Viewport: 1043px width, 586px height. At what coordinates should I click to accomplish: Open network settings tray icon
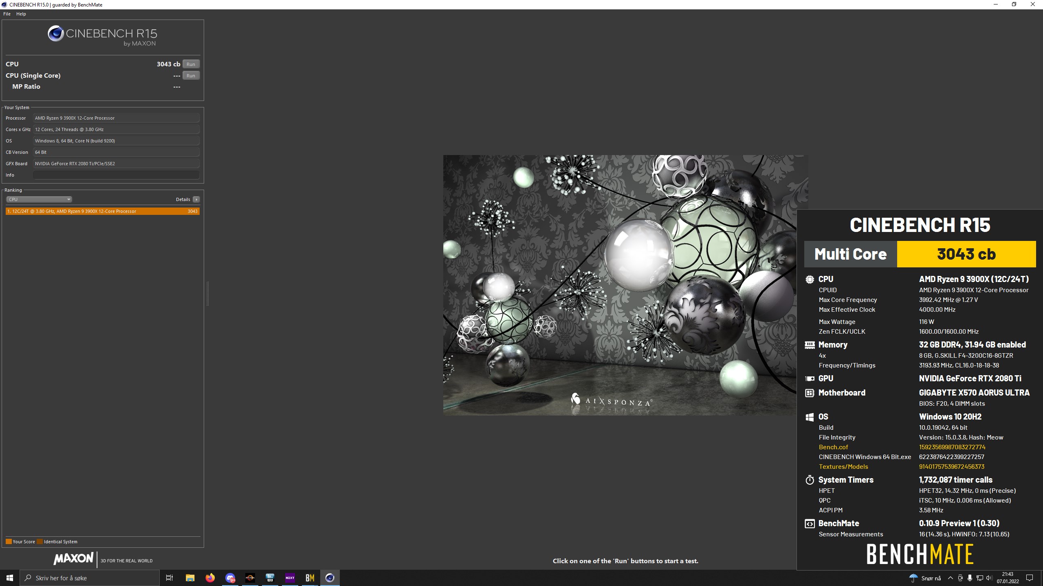point(980,578)
